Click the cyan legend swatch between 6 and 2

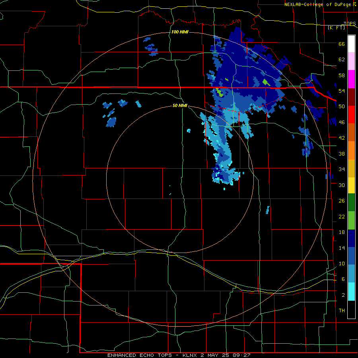(x=351, y=292)
